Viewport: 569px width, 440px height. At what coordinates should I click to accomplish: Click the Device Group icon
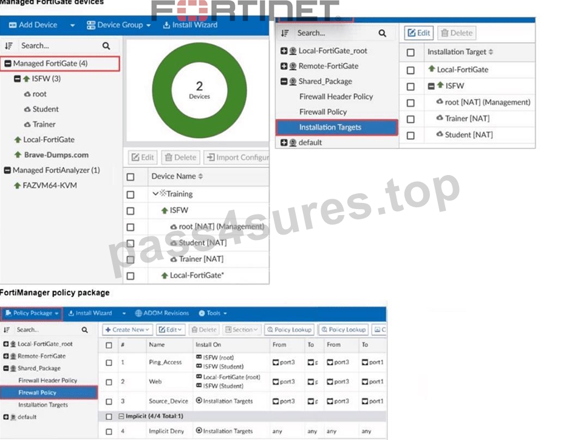[x=90, y=25]
